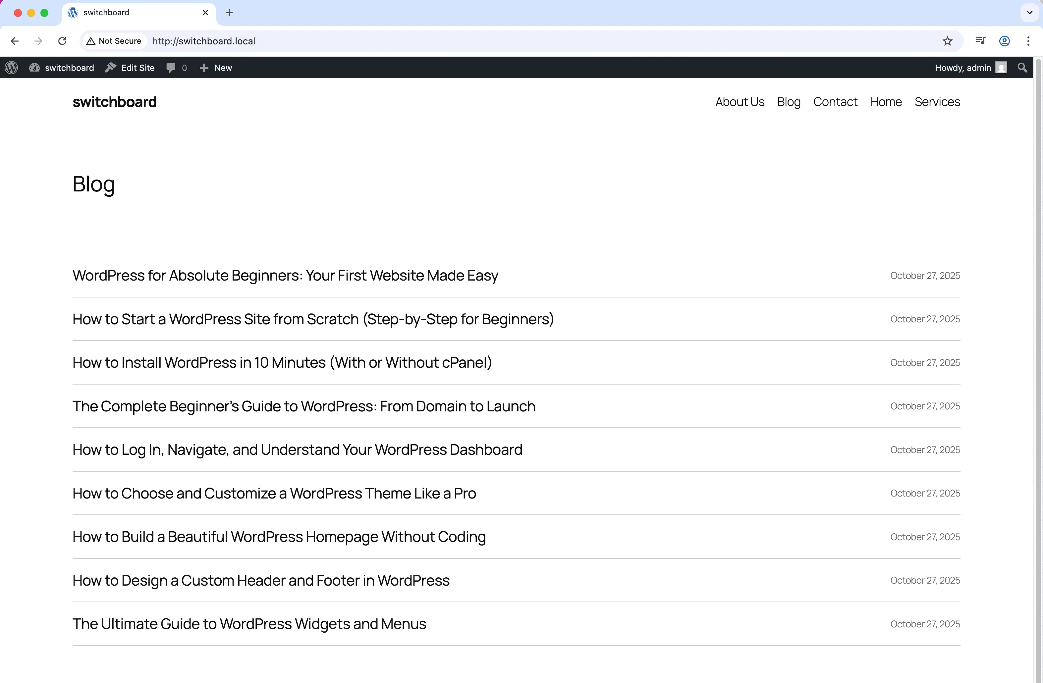Open the Chrome three-dot menu
The width and height of the screenshot is (1043, 683).
pos(1028,41)
